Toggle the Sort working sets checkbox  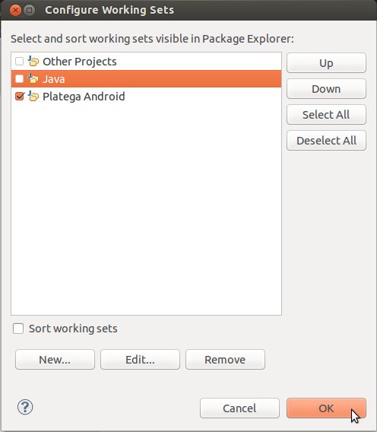coord(18,329)
